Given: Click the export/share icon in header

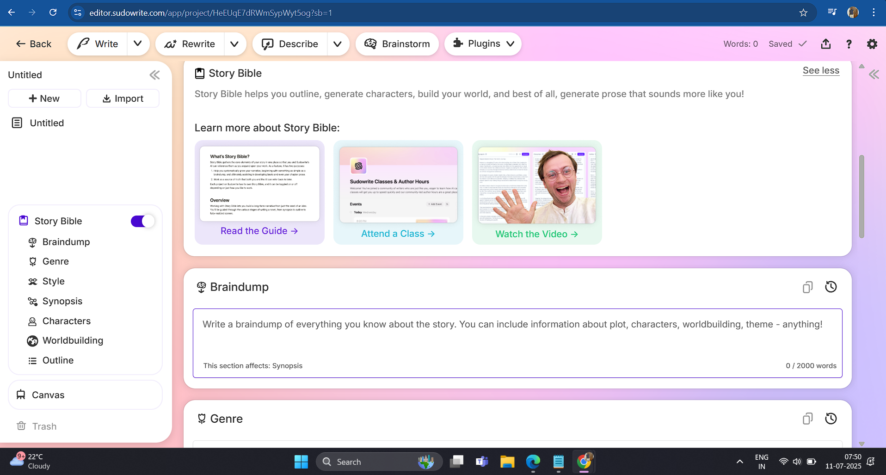Looking at the screenshot, I should [x=826, y=44].
